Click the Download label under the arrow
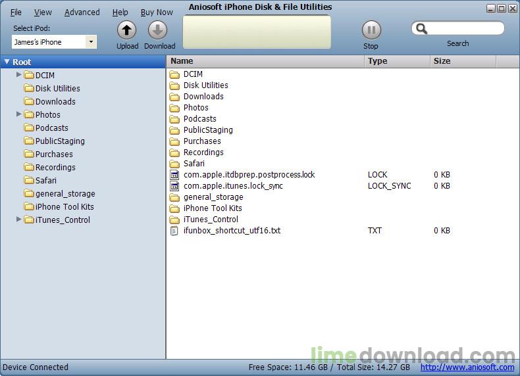 click(159, 46)
